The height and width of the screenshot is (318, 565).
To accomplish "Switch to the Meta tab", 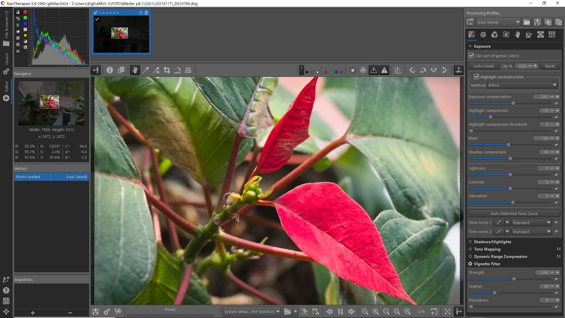I will 552,35.
